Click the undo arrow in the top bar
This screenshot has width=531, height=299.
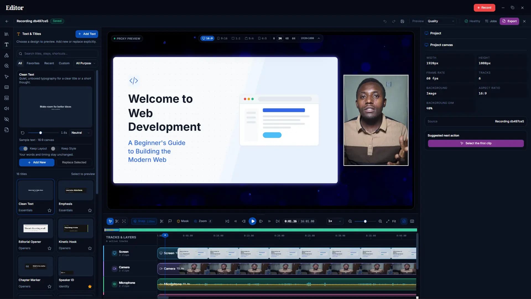pos(385,21)
